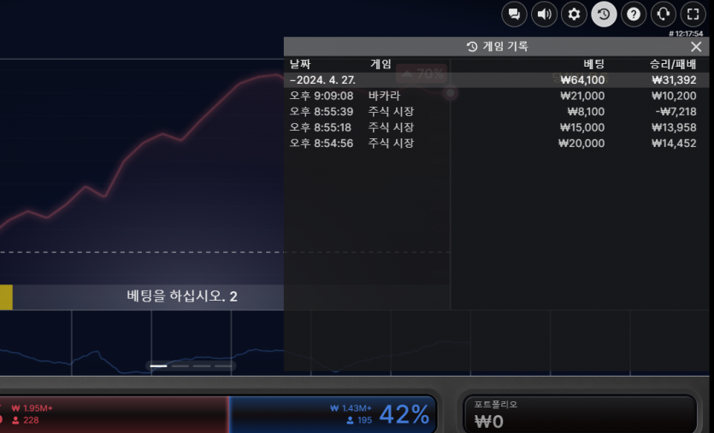Select the 주식 시장 entry at 오후 8:54:56
714x433 pixels.
tap(390, 143)
